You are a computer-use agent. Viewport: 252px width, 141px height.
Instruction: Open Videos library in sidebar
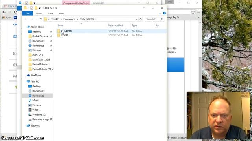36,110
